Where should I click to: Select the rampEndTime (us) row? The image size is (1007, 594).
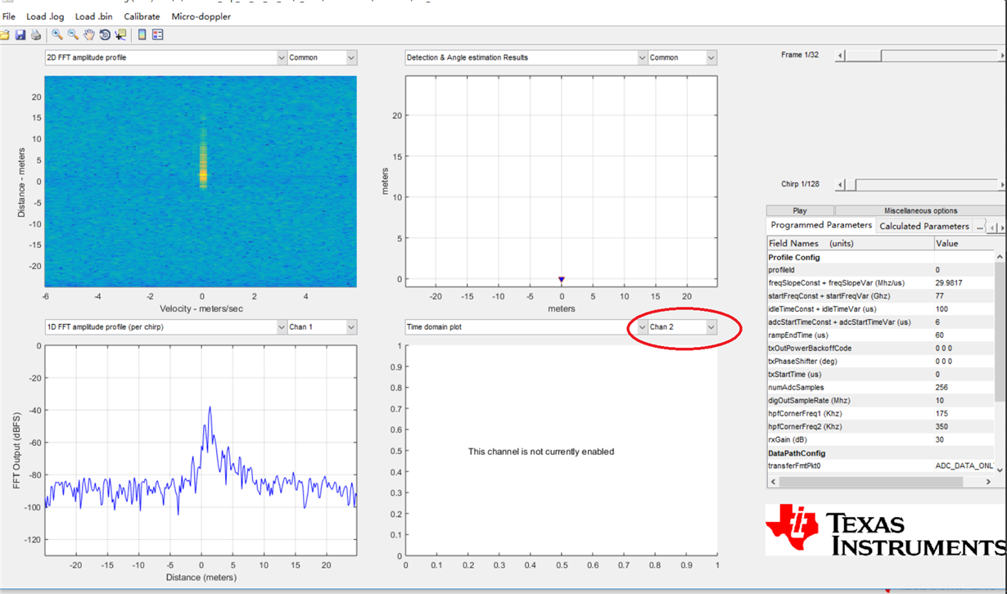pos(881,335)
